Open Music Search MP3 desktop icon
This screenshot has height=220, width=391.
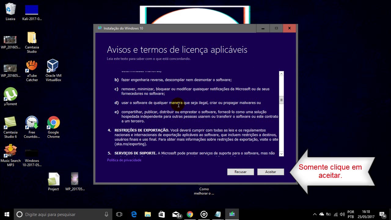coord(10,156)
